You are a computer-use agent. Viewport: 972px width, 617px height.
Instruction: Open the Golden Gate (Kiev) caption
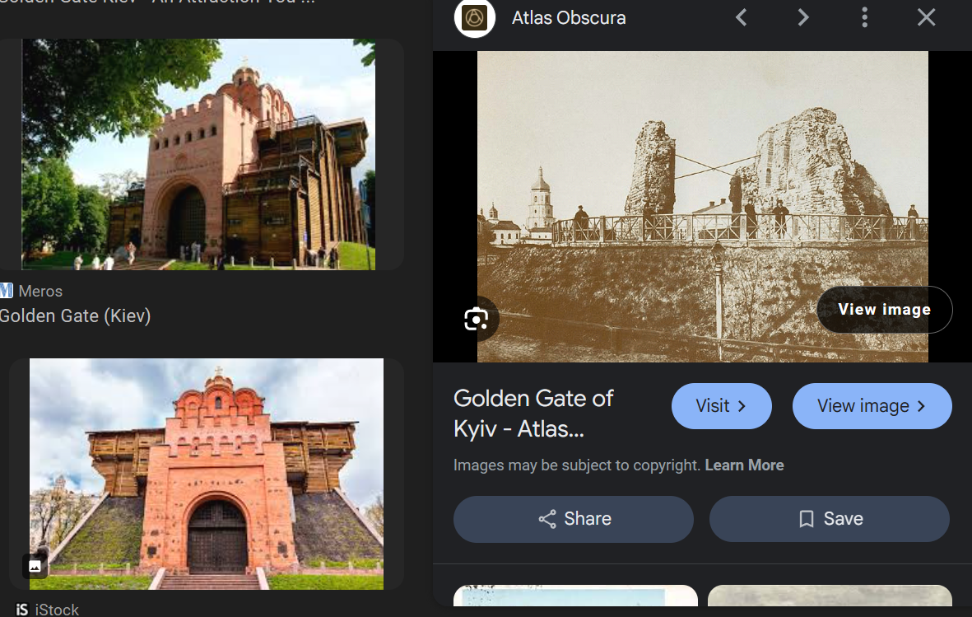75,316
